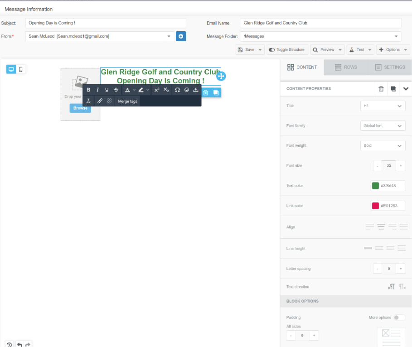Increase the font size with plus

tap(401, 166)
